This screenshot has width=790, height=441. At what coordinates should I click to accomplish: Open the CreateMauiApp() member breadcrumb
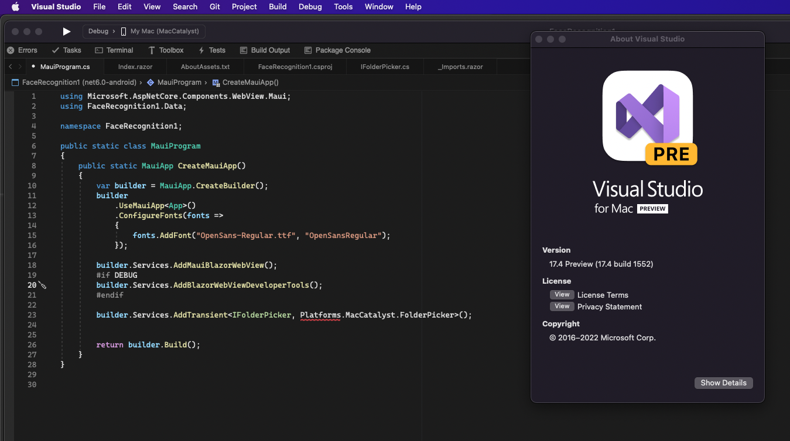pos(246,82)
